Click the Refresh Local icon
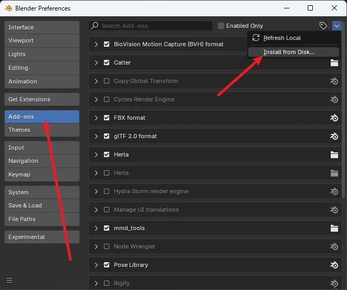The image size is (347, 290). (x=256, y=38)
